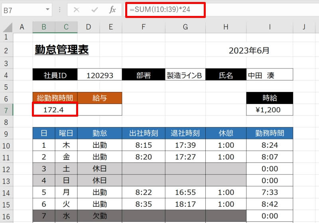The height and width of the screenshot is (223, 319).
Task: Click the weekday cell 水
Action: pos(66,216)
